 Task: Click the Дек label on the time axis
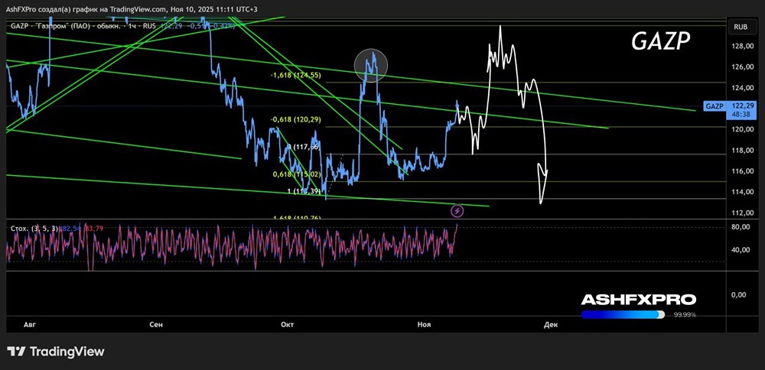coord(551,325)
